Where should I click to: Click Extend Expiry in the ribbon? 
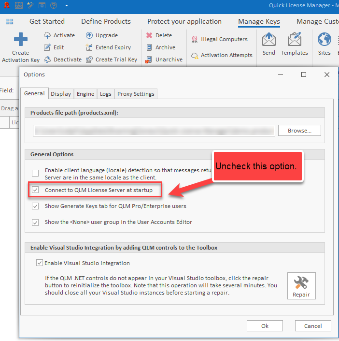pos(108,47)
